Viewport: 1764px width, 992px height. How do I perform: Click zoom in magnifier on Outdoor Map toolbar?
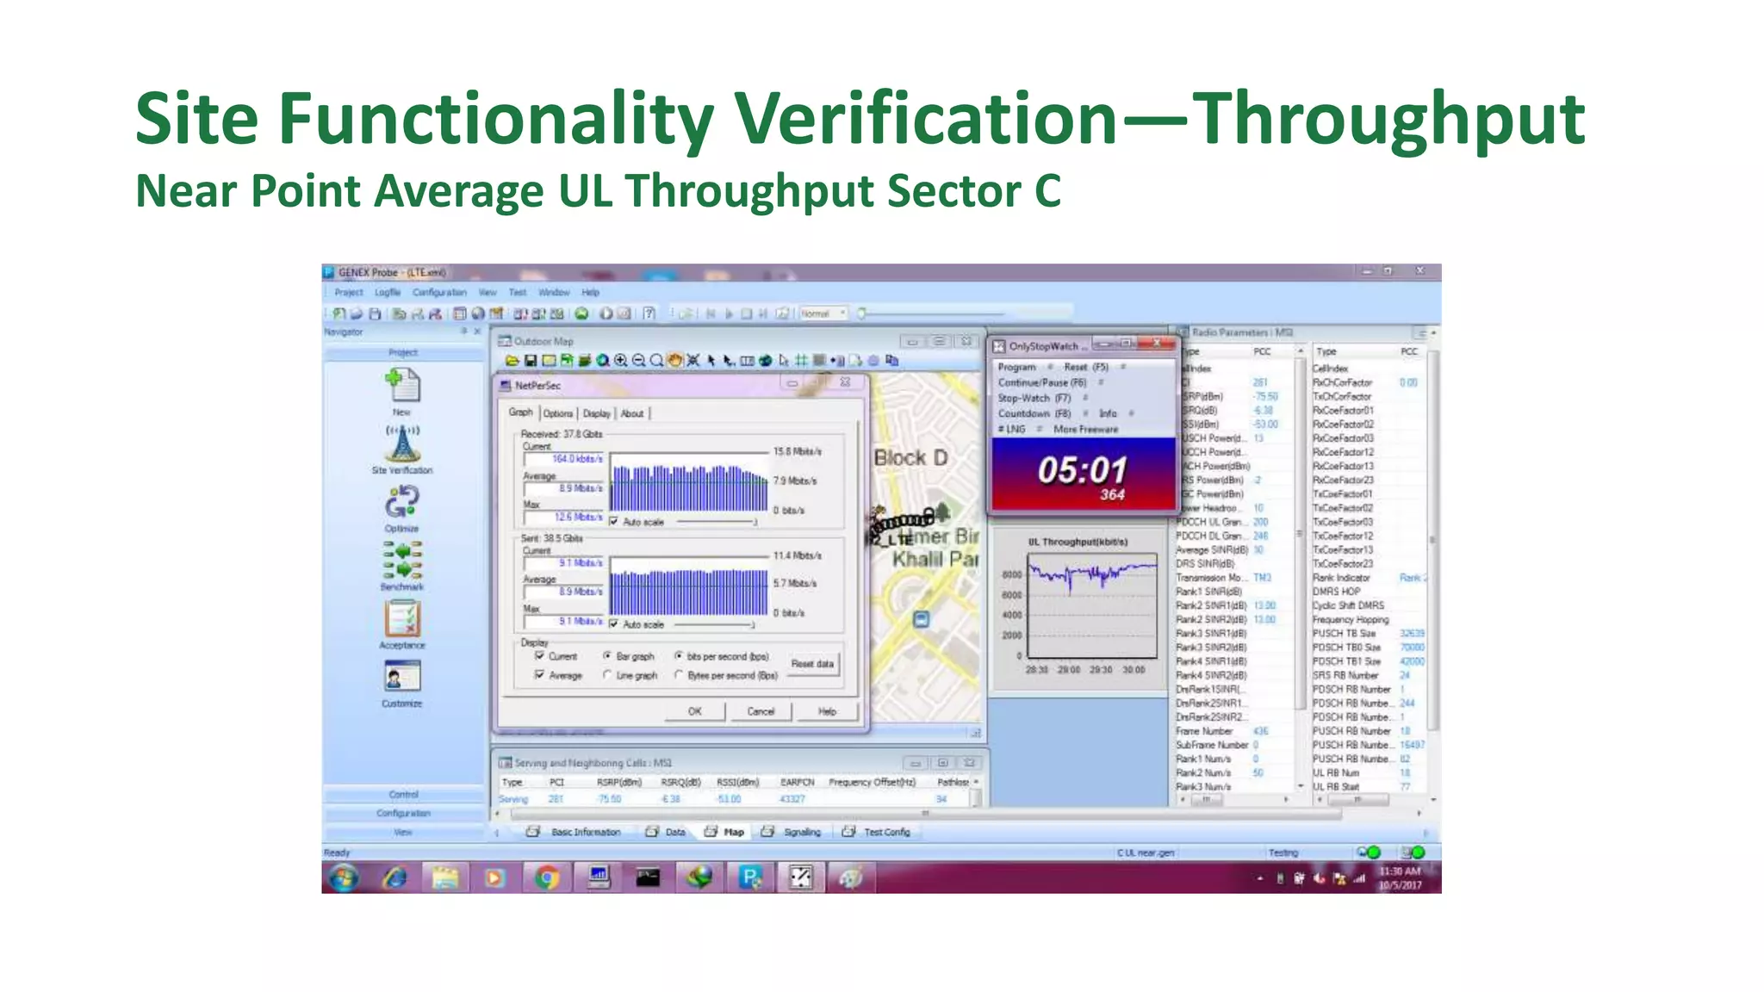pos(620,360)
